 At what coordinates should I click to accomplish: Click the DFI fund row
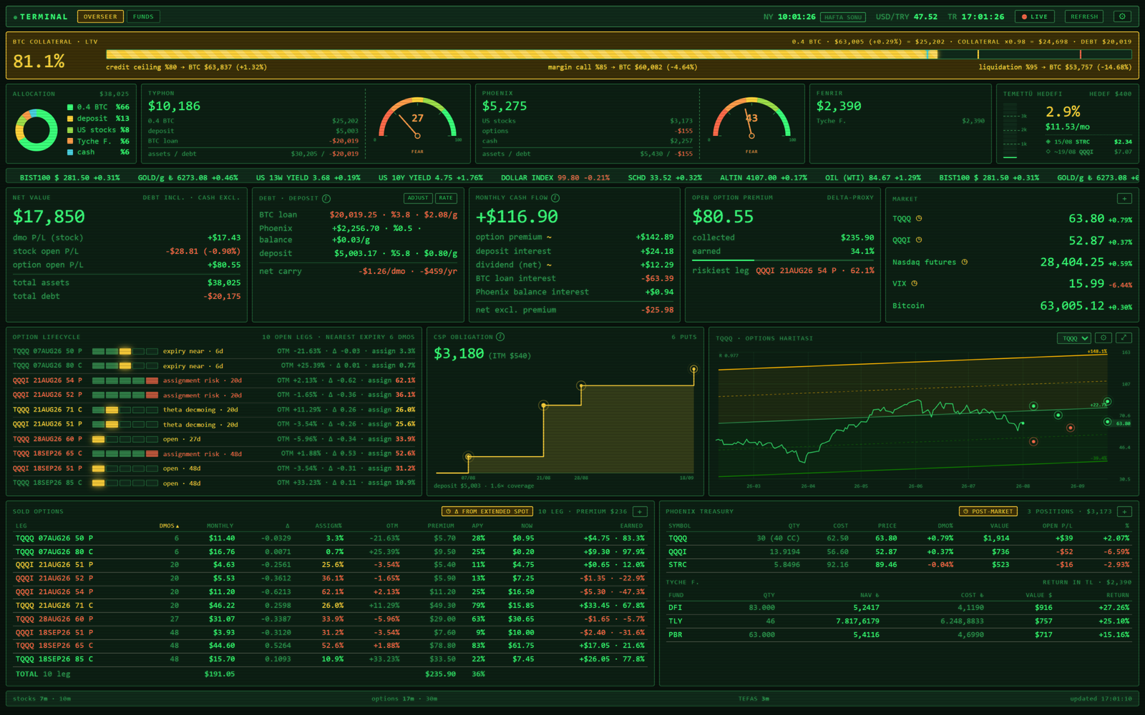tap(898, 608)
